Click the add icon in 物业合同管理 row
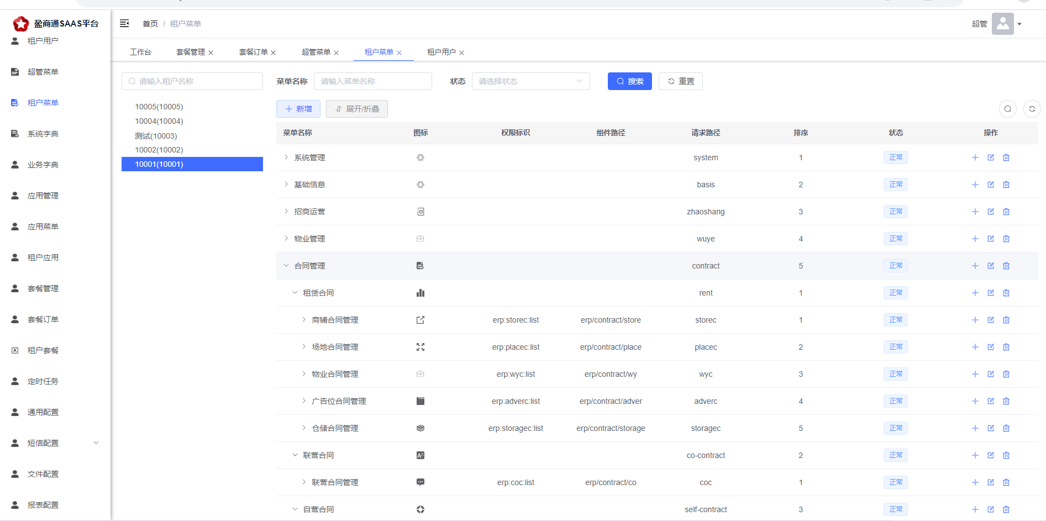This screenshot has height=521, width=1046. tap(975, 374)
